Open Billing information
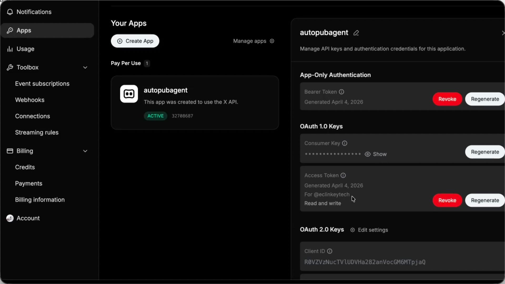This screenshot has height=284, width=505. pos(40,200)
